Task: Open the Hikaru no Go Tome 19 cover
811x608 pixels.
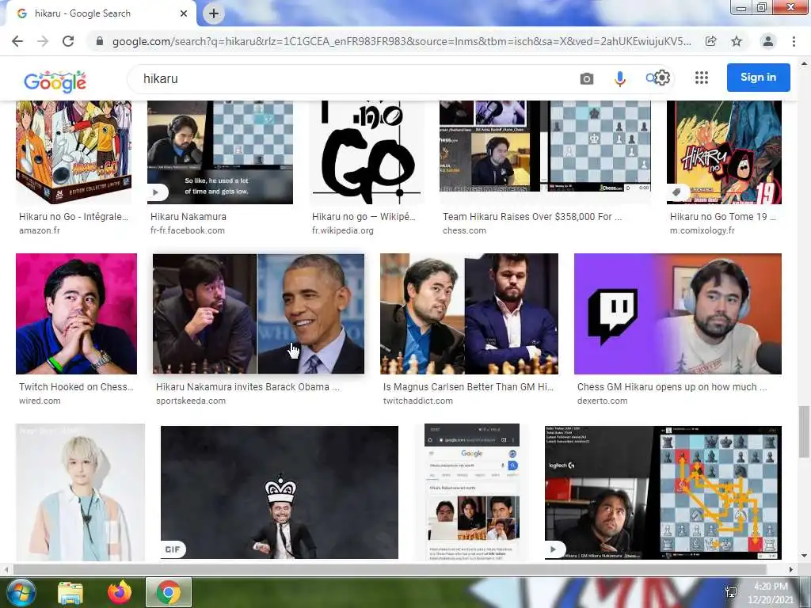Action: (724, 152)
